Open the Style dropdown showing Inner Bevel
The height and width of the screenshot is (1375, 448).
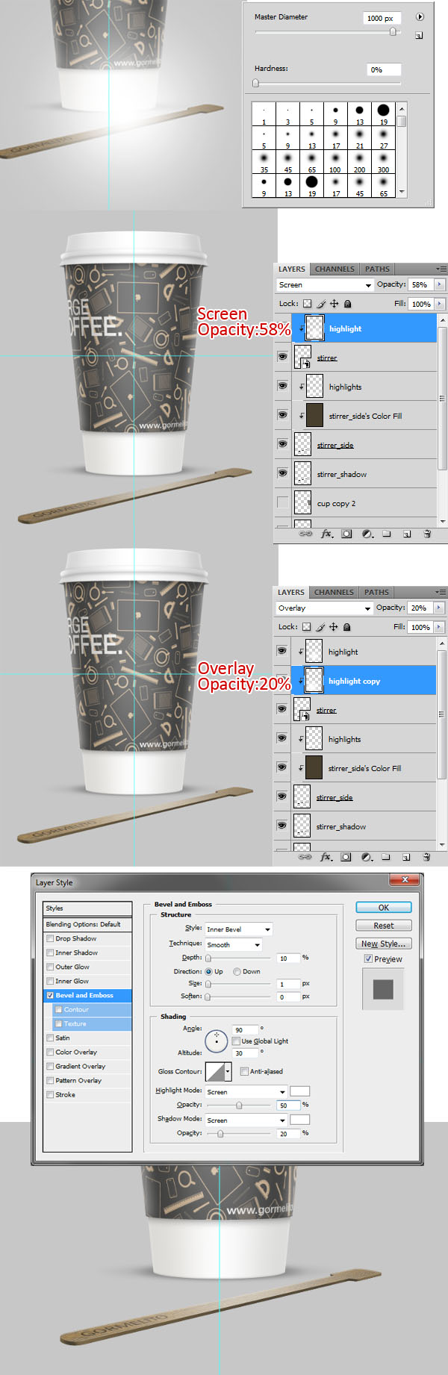point(238,929)
